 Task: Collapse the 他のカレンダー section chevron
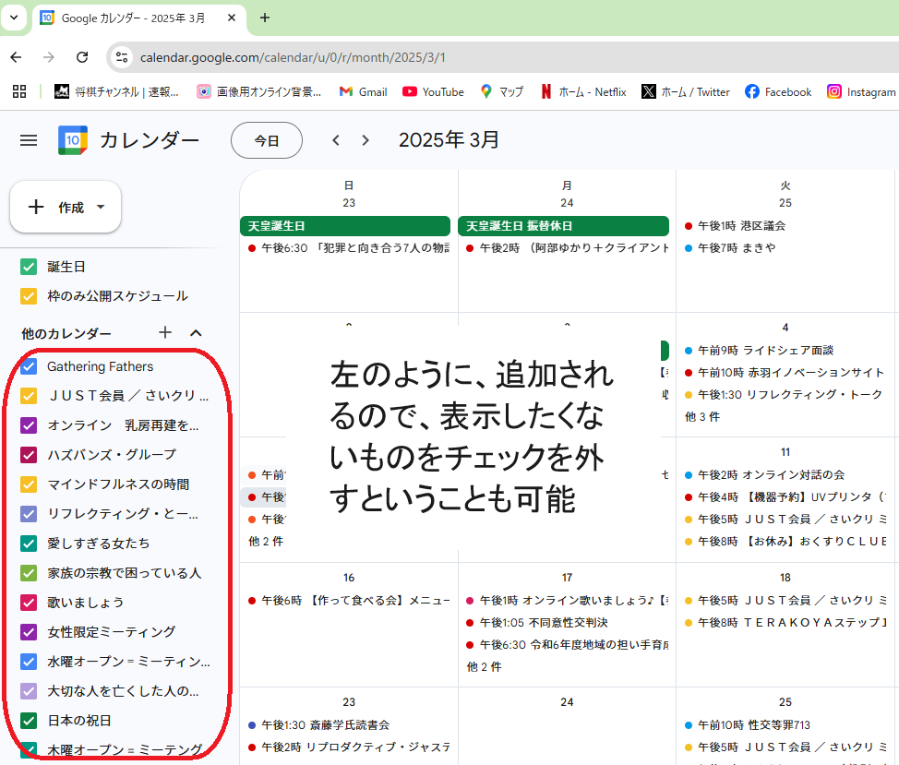(196, 333)
